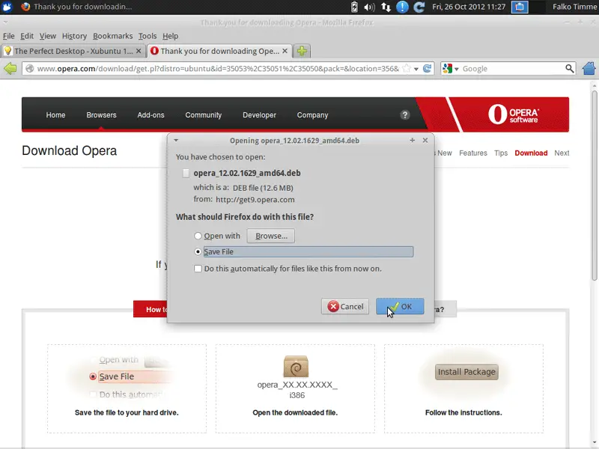Close the Thank you for downloading Opera tab

pos(285,51)
